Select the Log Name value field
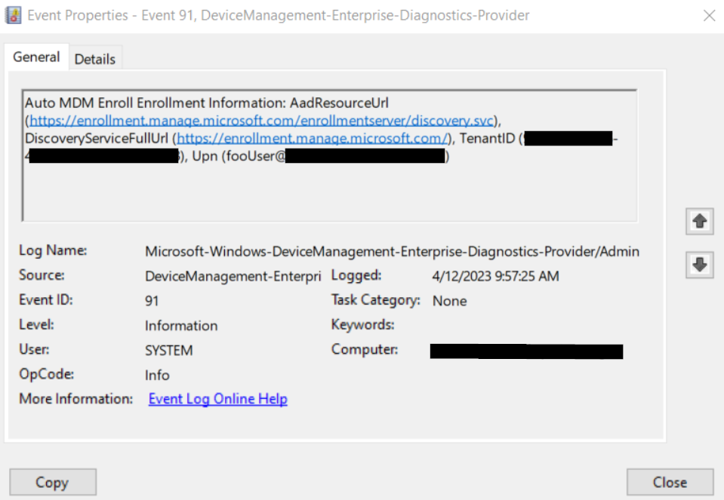Viewport: 724px width, 500px height. tap(392, 251)
